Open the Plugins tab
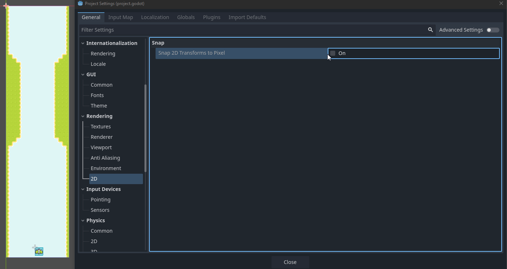Screen dimensions: 507x269 [211, 17]
